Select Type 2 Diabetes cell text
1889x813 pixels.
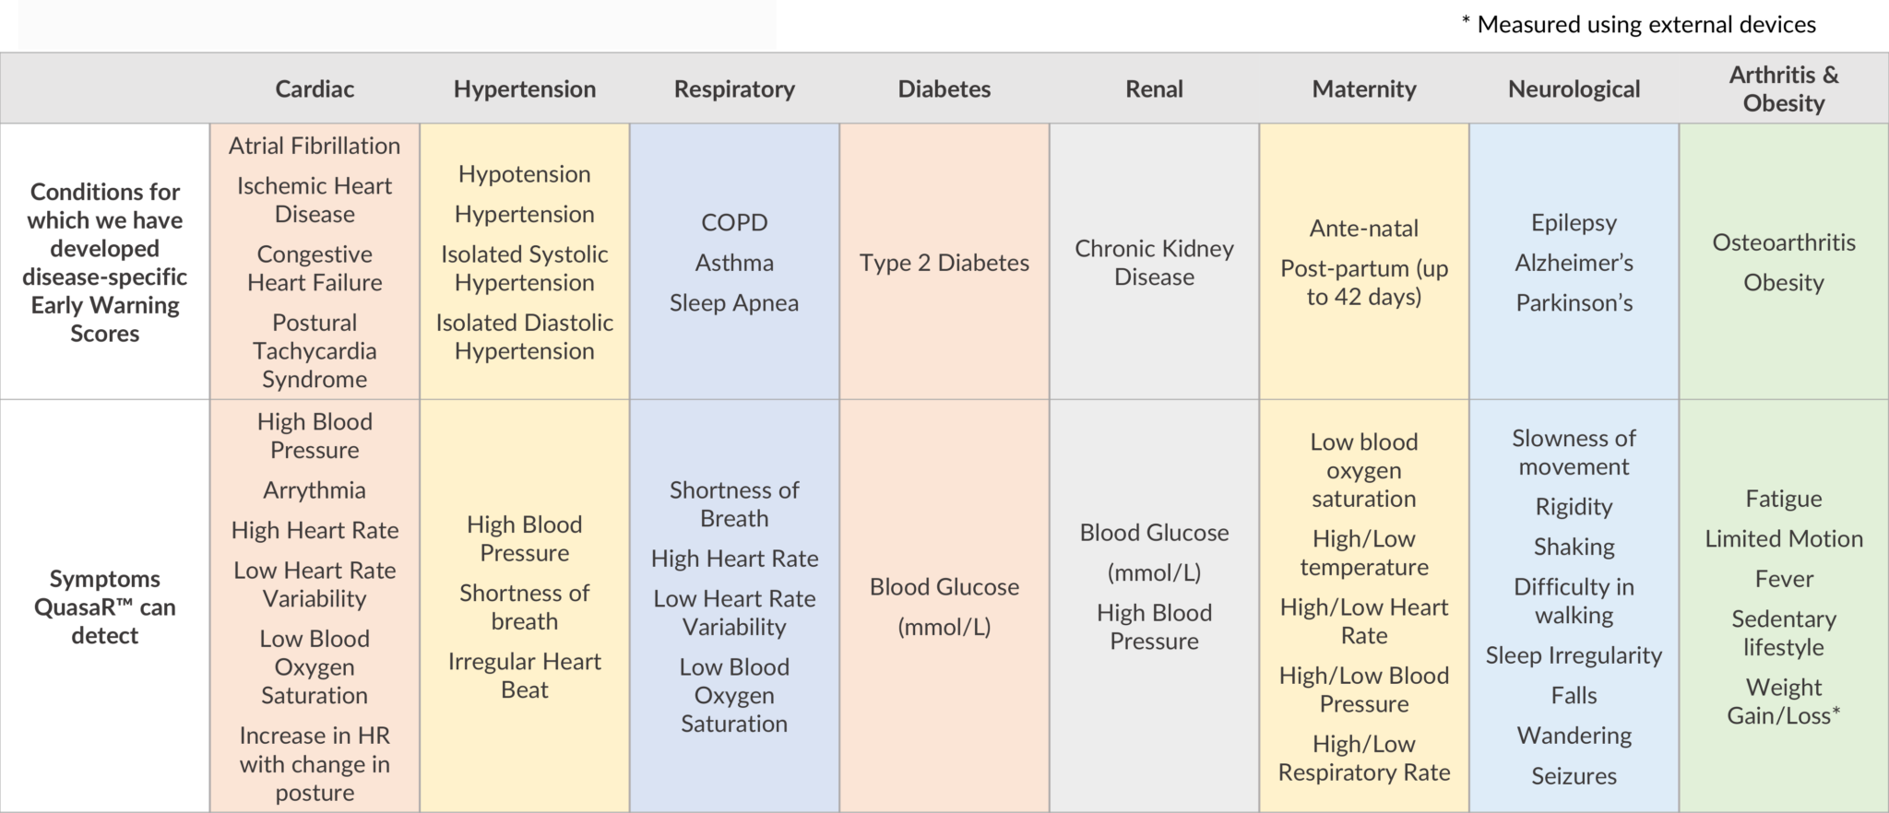pos(944,263)
